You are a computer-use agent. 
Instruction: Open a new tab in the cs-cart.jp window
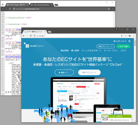[x=49, y=32]
